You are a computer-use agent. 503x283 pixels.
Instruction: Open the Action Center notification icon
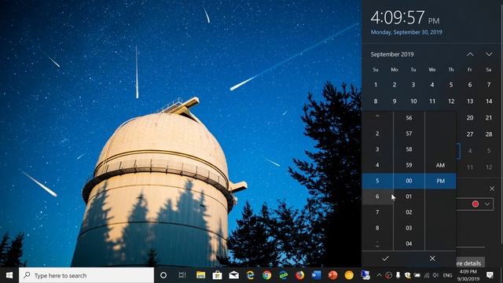(490, 275)
